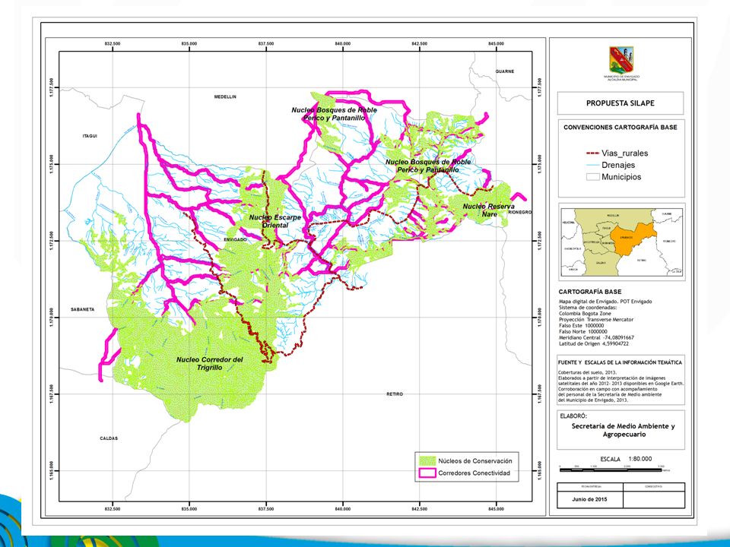The image size is (730, 547).
Task: Click the 'Nucleo Corredor del Trigrillo' map label
Action: point(210,364)
